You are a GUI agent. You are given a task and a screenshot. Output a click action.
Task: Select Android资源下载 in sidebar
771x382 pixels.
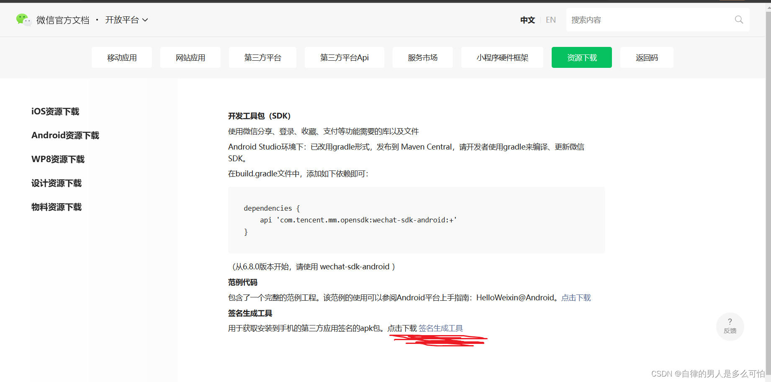click(65, 135)
